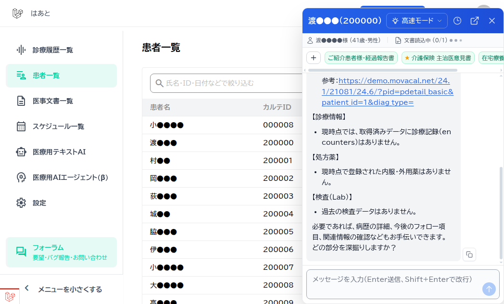Open 医療用AIエージェント(β) from the sidebar icon

(20, 177)
